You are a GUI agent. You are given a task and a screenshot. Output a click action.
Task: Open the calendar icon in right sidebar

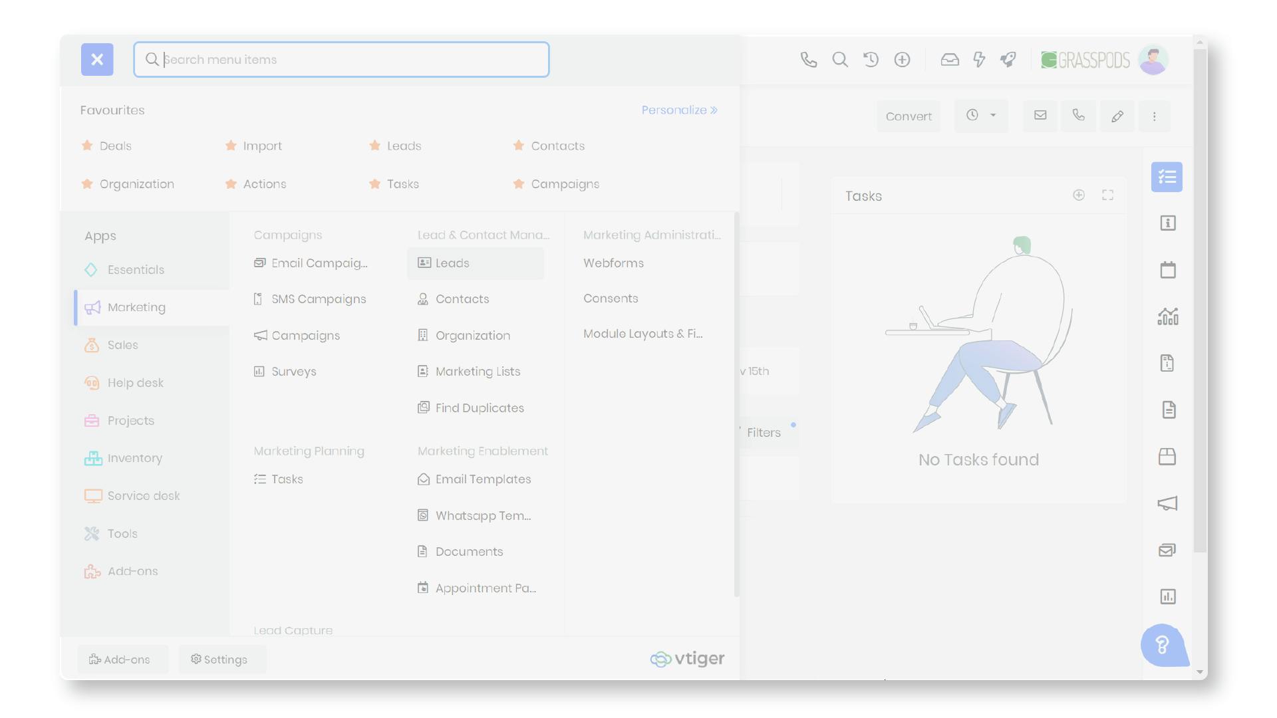tap(1167, 270)
